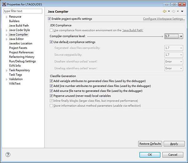The width and height of the screenshot is (188, 163).
Task: Select Task Tags page
Action: point(15,75)
